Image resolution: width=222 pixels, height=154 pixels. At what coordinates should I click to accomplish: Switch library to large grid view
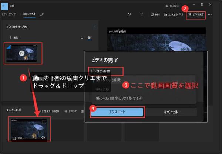point(82,37)
